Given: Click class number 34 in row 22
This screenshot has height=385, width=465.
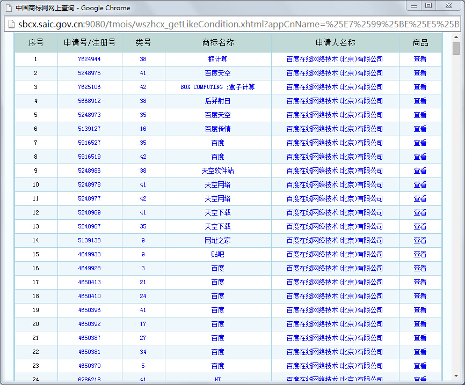Looking at the screenshot, I should click(x=143, y=352).
